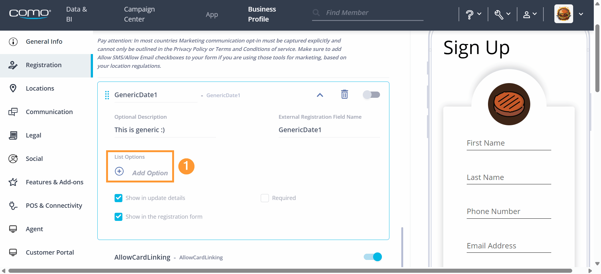
Task: Click the scroll right arrow on horizontal scrollbar
Action: point(590,271)
